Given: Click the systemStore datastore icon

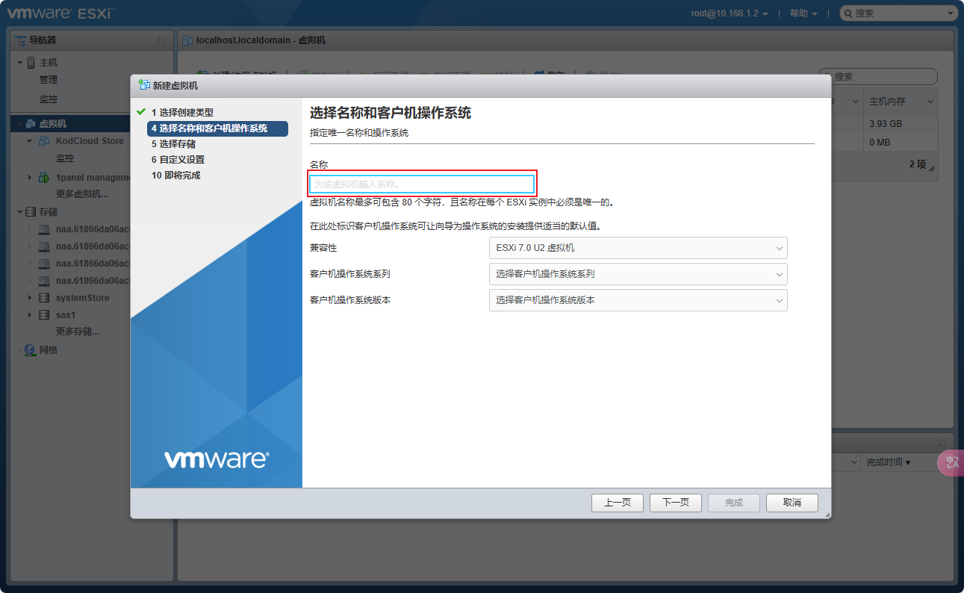Looking at the screenshot, I should click(44, 298).
